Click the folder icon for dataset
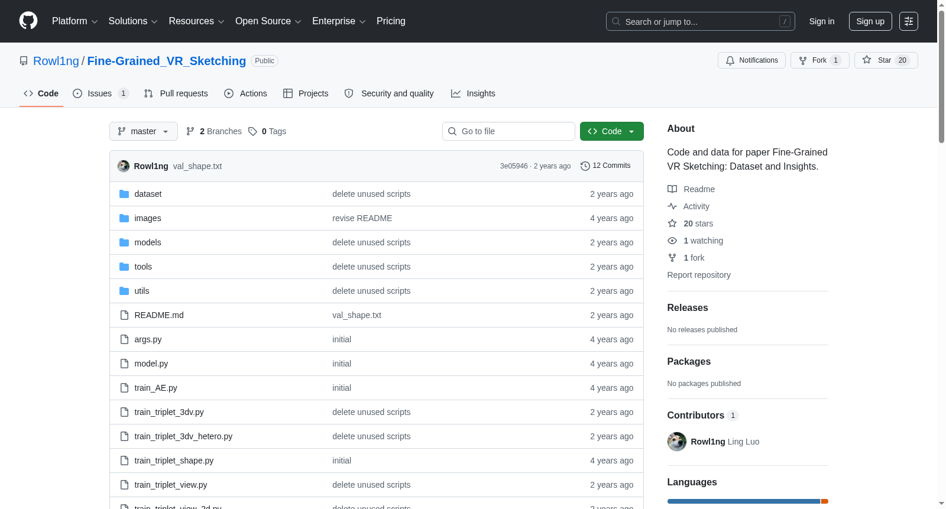The height and width of the screenshot is (509, 946). [124, 194]
